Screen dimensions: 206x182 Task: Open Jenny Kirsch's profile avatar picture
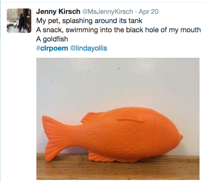(x=19, y=21)
